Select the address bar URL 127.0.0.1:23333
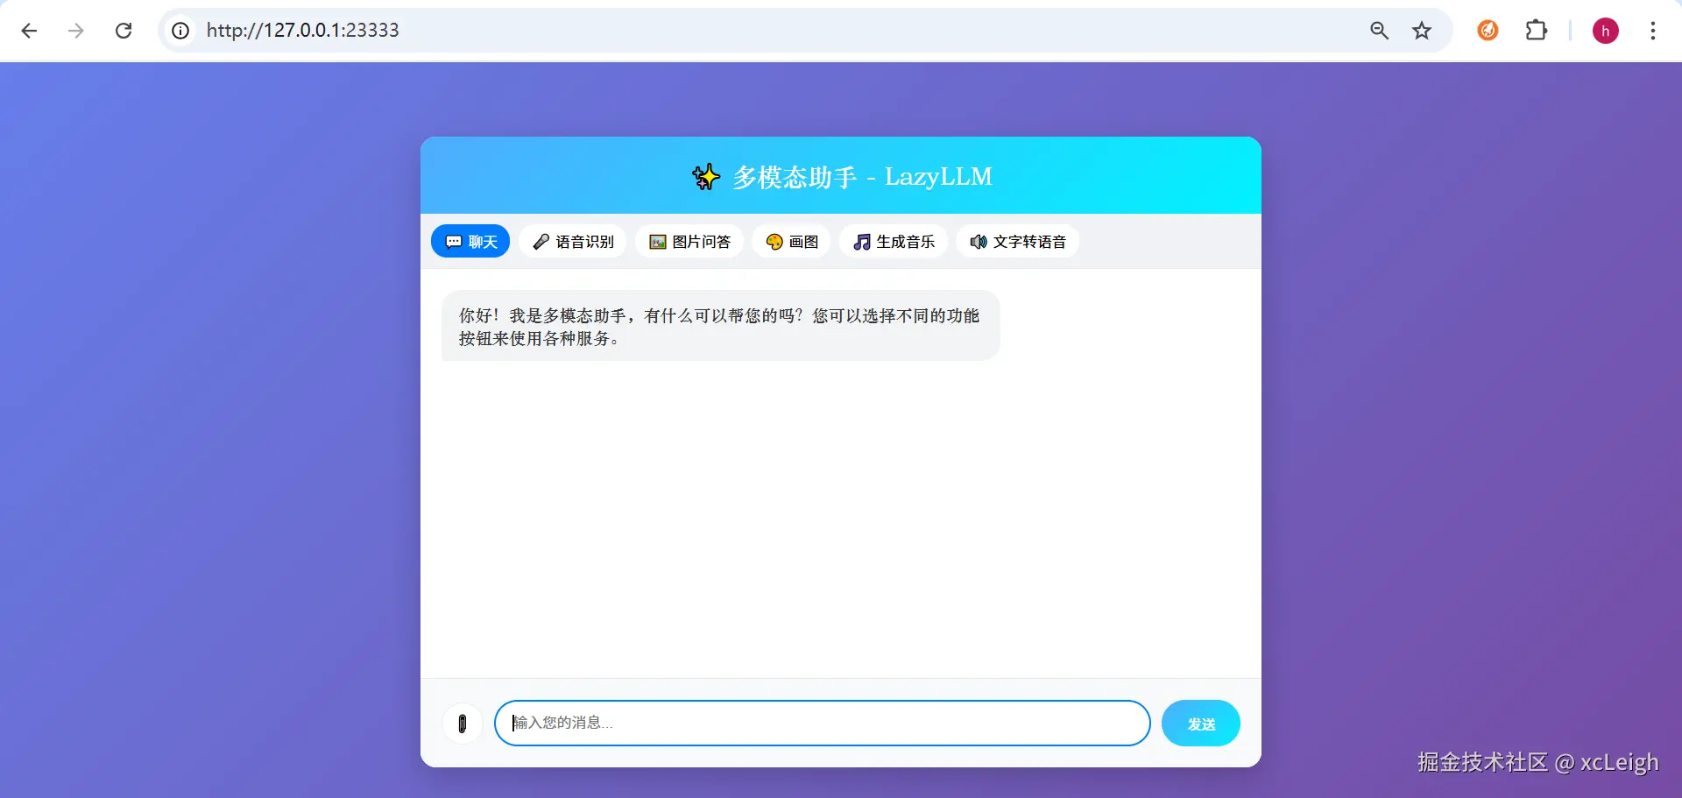Viewport: 1682px width, 798px height. 303,30
